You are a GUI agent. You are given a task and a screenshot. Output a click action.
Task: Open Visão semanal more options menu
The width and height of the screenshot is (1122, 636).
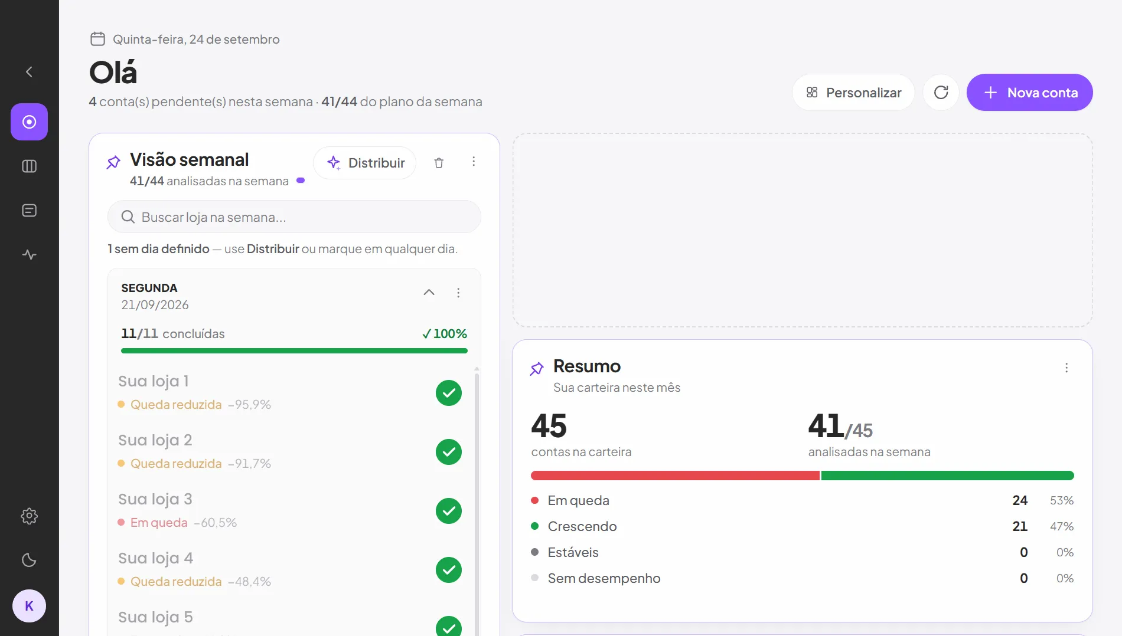coord(474,162)
